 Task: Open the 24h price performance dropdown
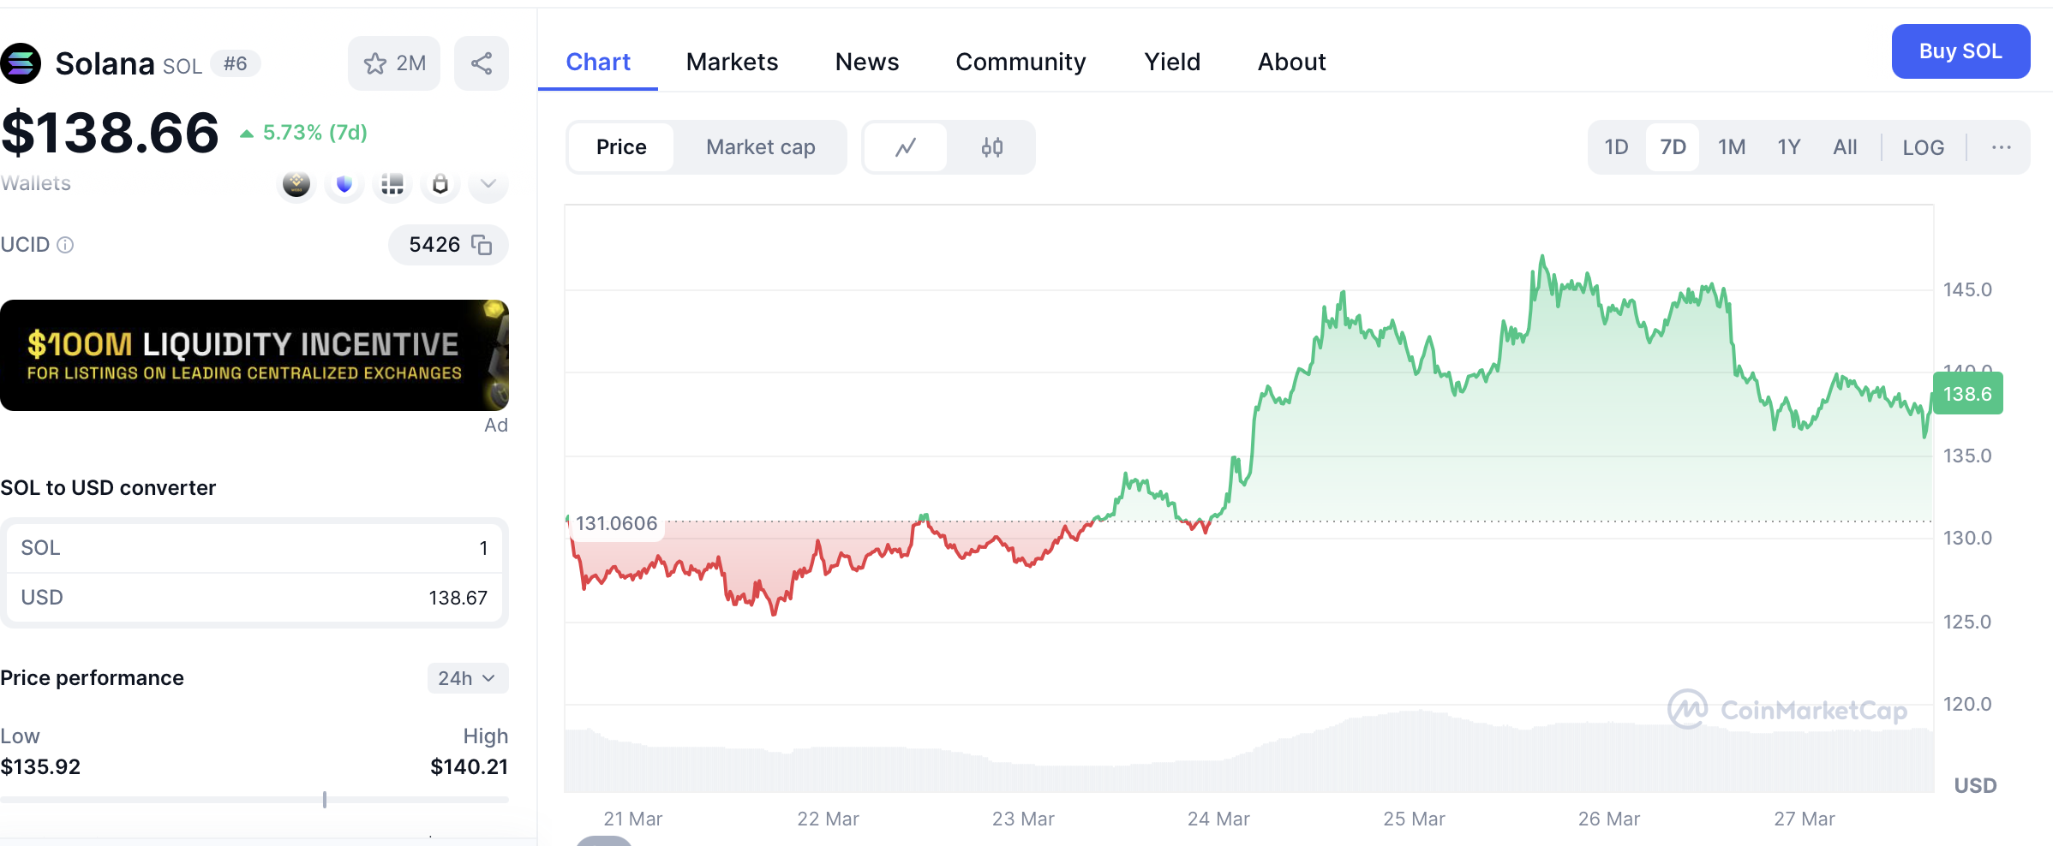[467, 678]
